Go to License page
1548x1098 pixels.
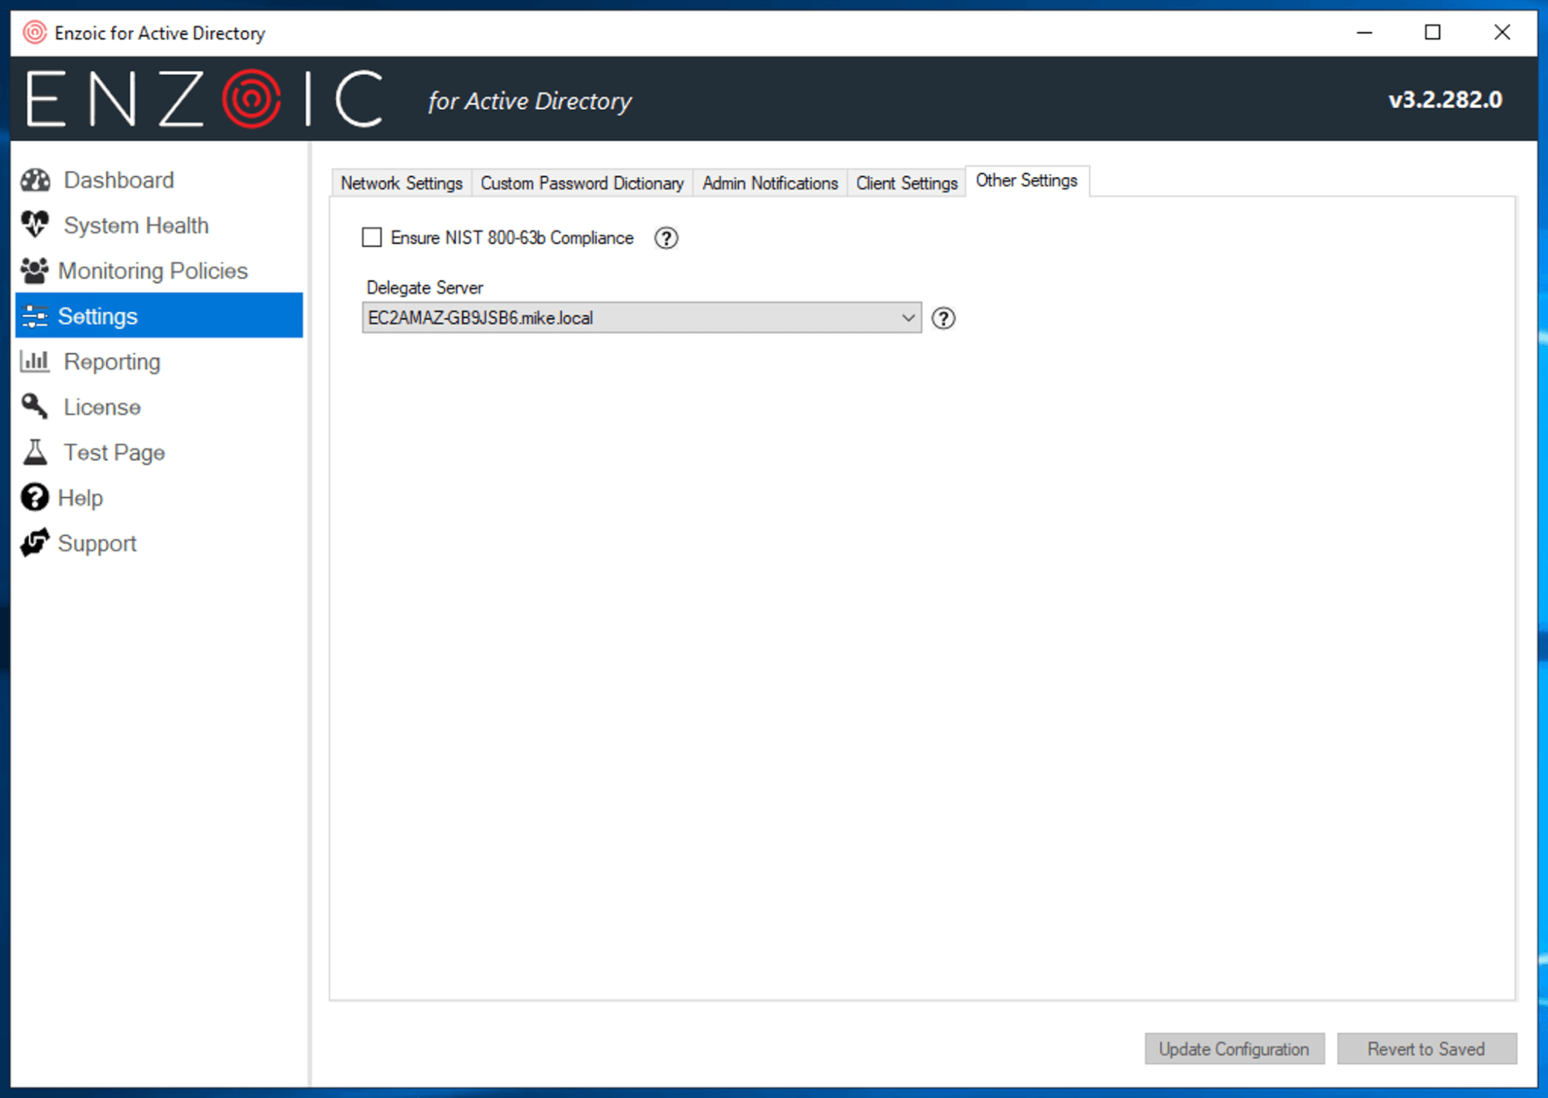point(159,407)
